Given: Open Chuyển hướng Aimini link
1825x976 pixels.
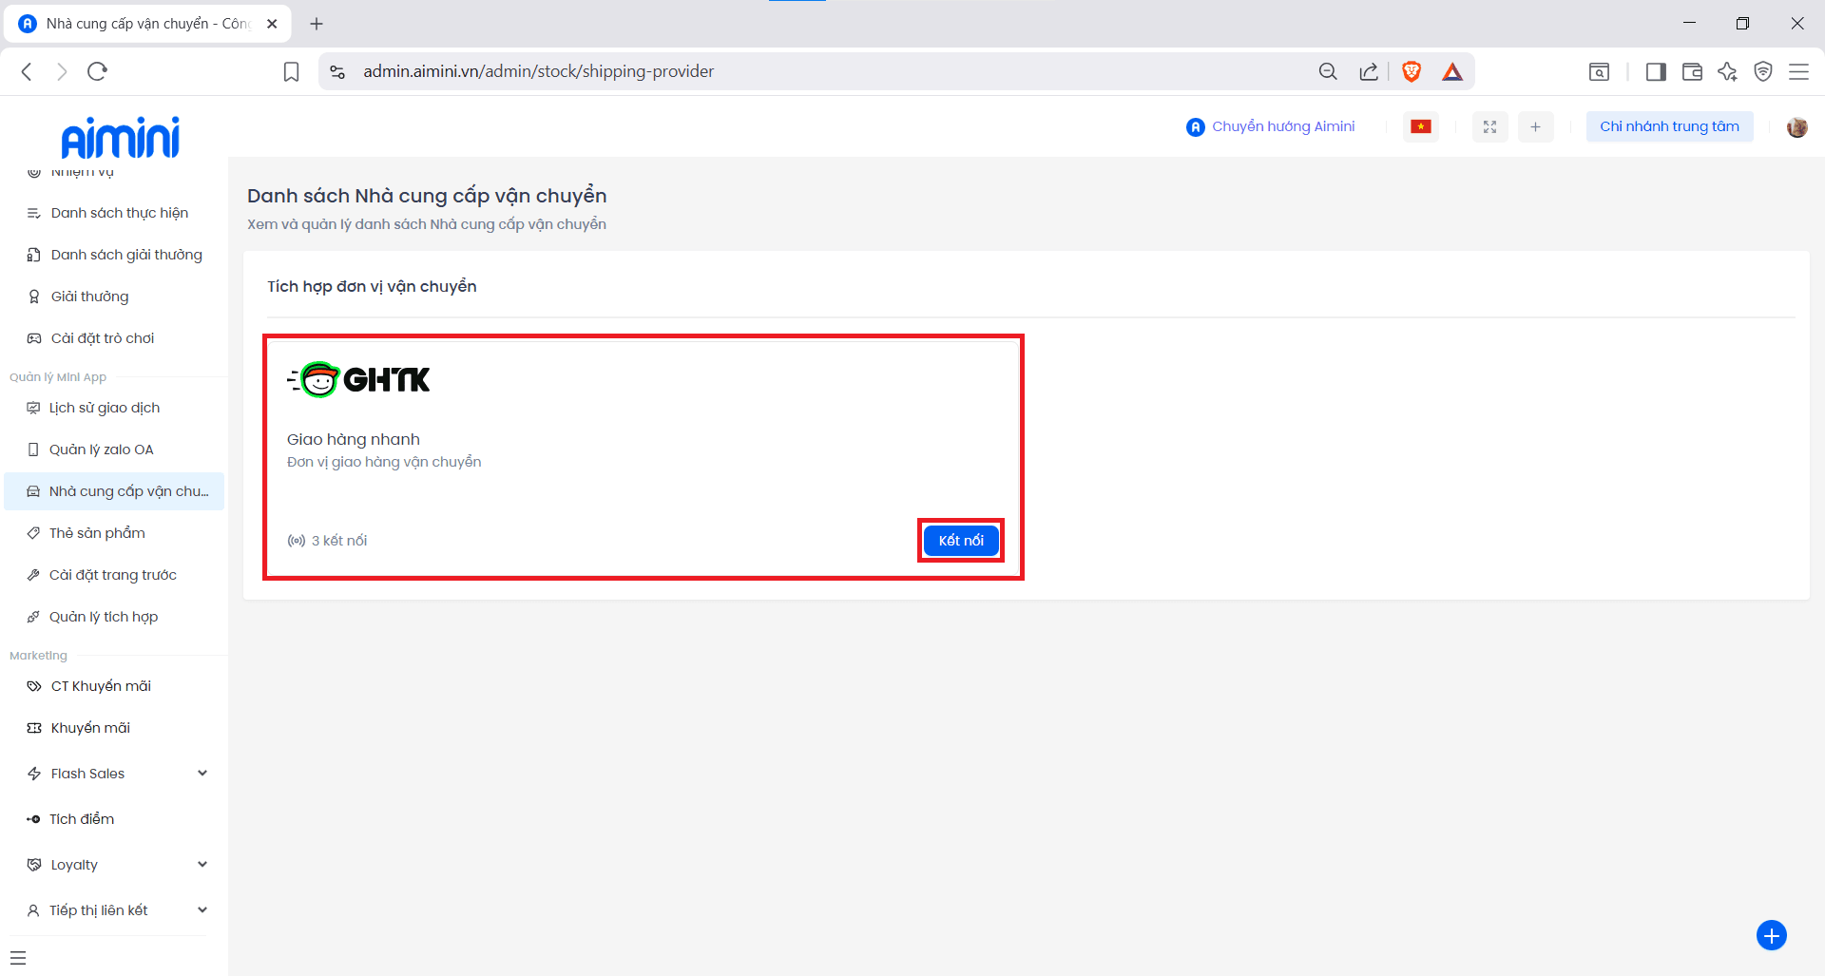Looking at the screenshot, I should (x=1282, y=126).
